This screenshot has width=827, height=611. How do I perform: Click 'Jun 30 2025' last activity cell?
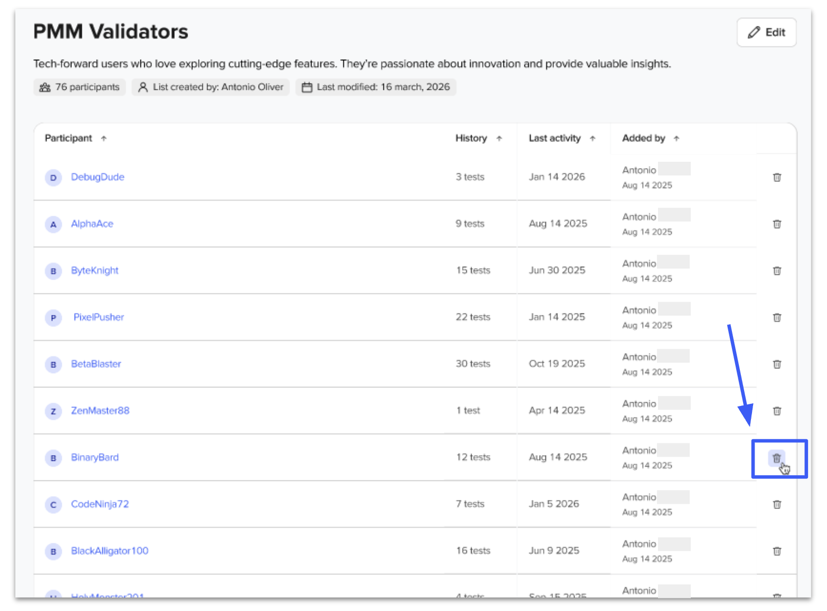[x=557, y=271]
